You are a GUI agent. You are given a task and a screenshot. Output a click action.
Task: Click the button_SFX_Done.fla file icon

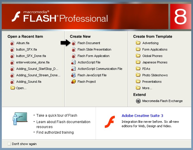click(12, 56)
